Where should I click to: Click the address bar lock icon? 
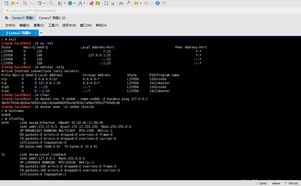[7, 11]
